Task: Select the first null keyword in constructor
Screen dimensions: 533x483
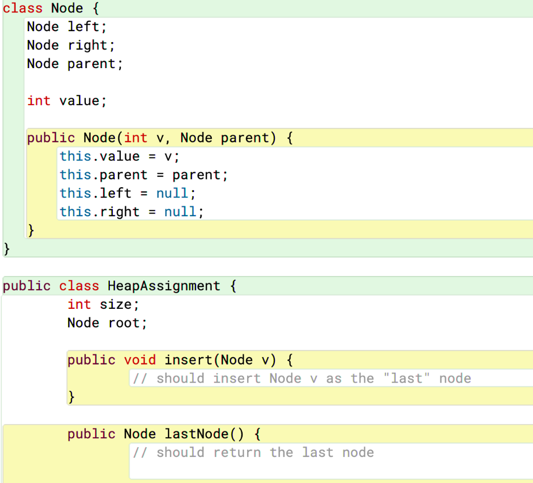Action: tap(172, 193)
